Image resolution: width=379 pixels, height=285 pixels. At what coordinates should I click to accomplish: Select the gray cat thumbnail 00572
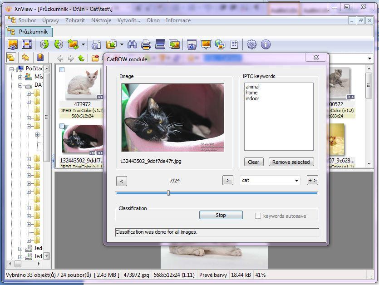click(x=339, y=83)
